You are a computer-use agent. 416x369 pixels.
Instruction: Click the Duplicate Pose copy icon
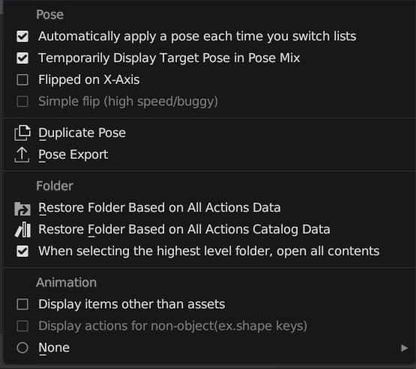(22, 132)
